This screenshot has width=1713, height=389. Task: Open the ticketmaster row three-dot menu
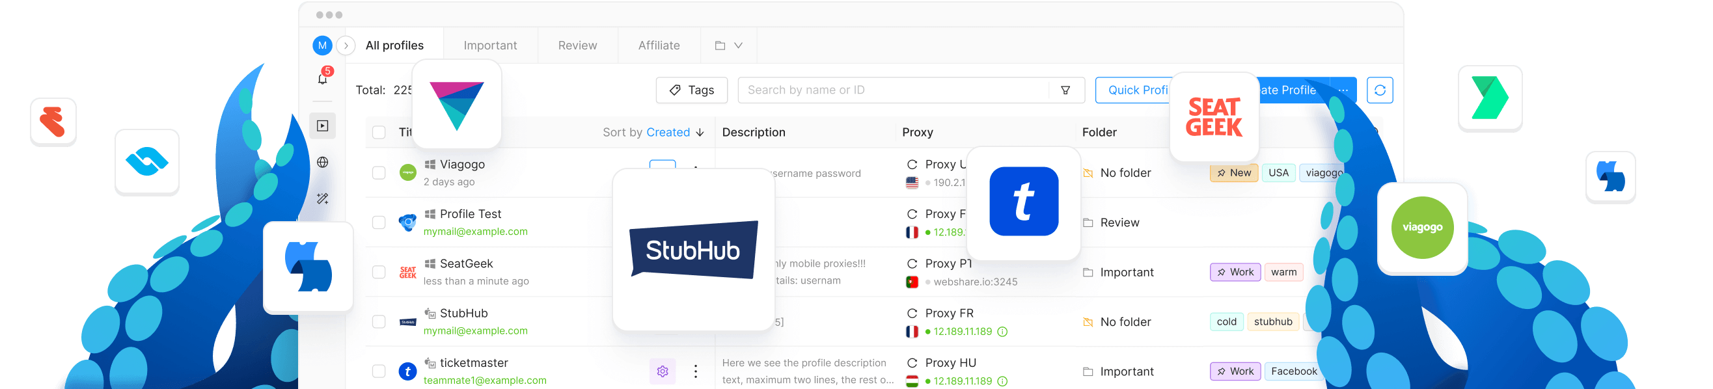[x=696, y=371]
